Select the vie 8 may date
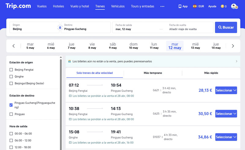 pos(92,46)
